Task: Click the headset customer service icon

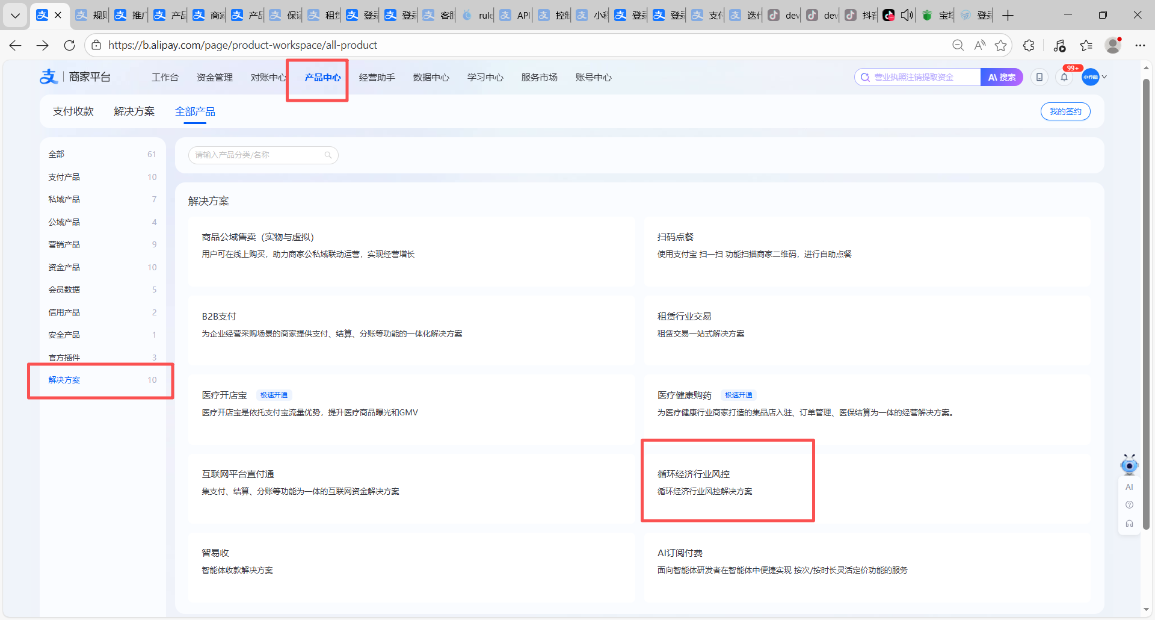Action: pyautogui.click(x=1129, y=524)
